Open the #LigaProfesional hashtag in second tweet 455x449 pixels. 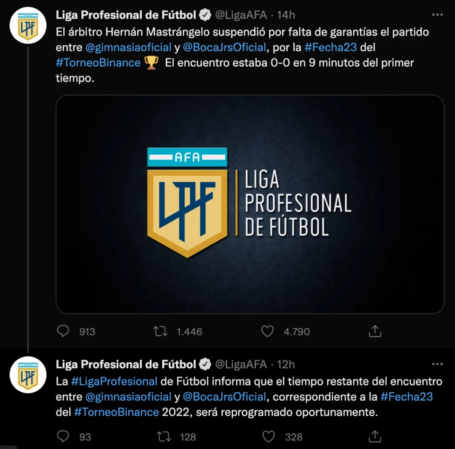tap(114, 381)
